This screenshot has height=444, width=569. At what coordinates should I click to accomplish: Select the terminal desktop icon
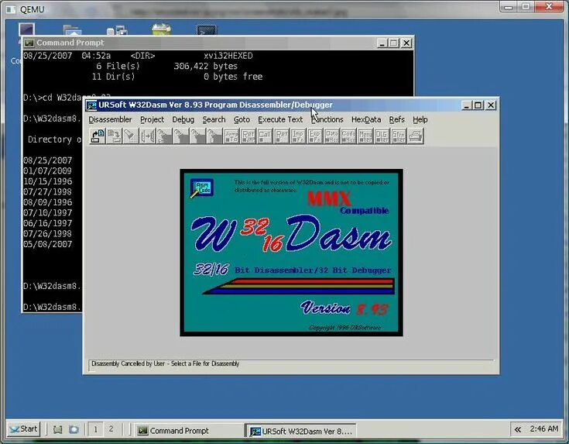tap(206, 30)
